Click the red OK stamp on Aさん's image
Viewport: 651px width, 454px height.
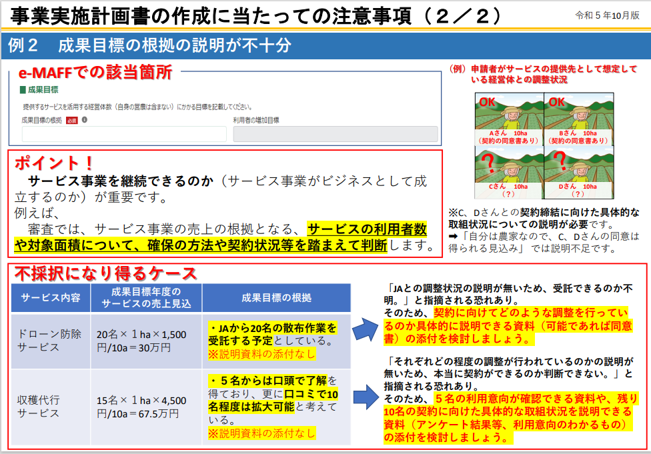[x=487, y=103]
